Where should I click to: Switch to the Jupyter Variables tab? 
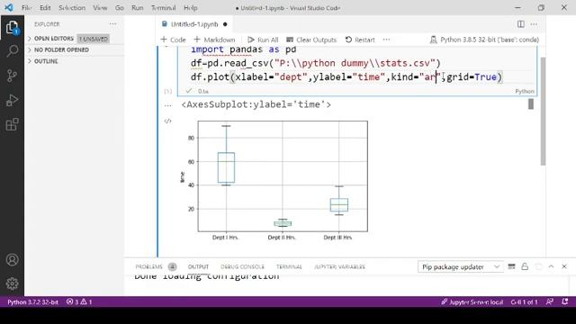click(x=339, y=266)
